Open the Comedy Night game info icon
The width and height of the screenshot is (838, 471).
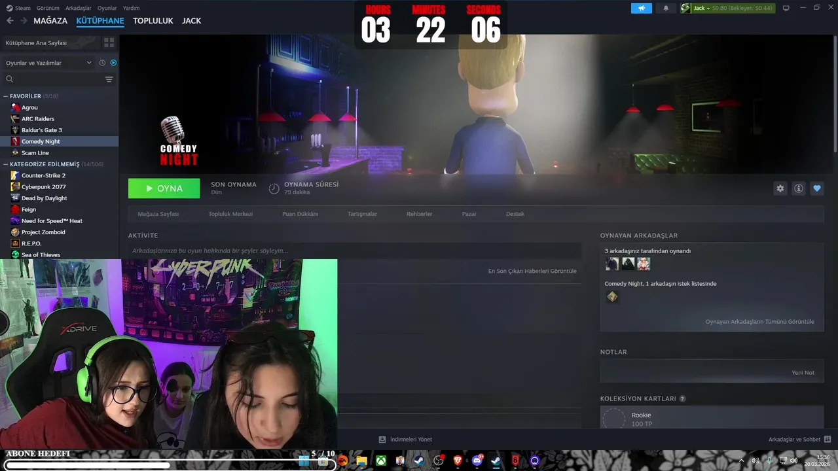pos(799,188)
